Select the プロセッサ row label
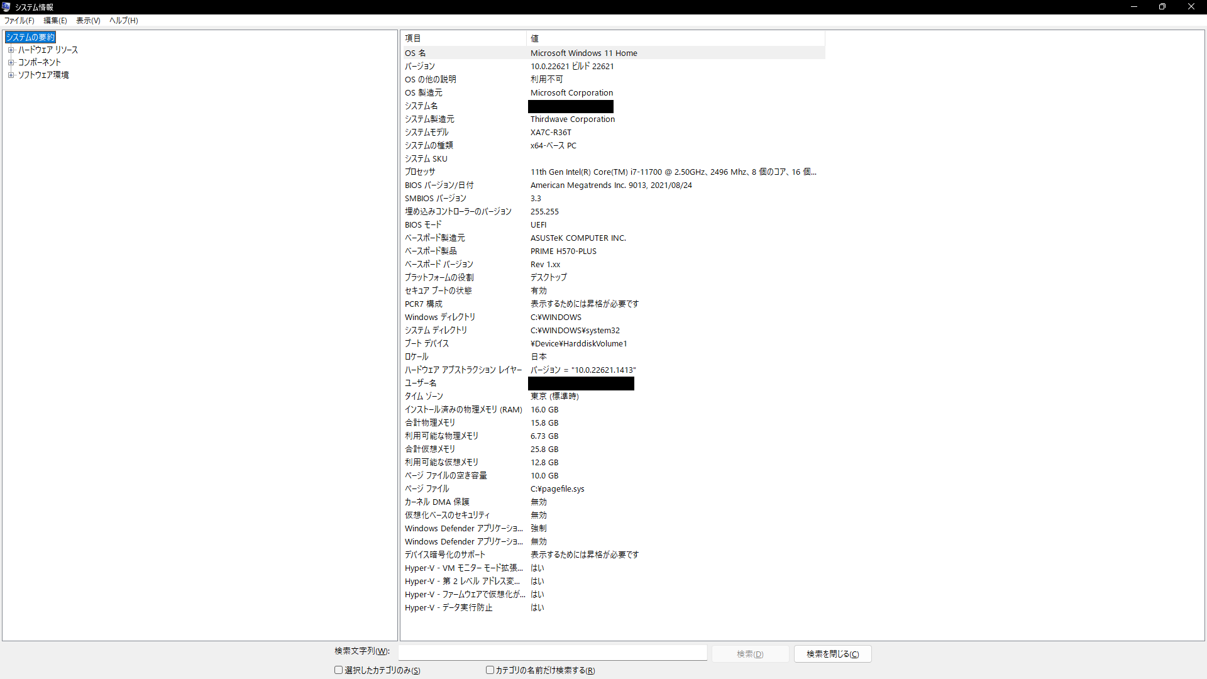Image resolution: width=1207 pixels, height=679 pixels. point(419,172)
